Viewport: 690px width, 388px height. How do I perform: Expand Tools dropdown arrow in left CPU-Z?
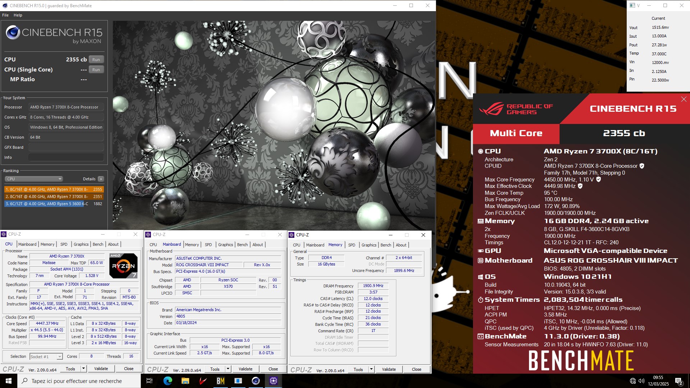[x=83, y=369]
